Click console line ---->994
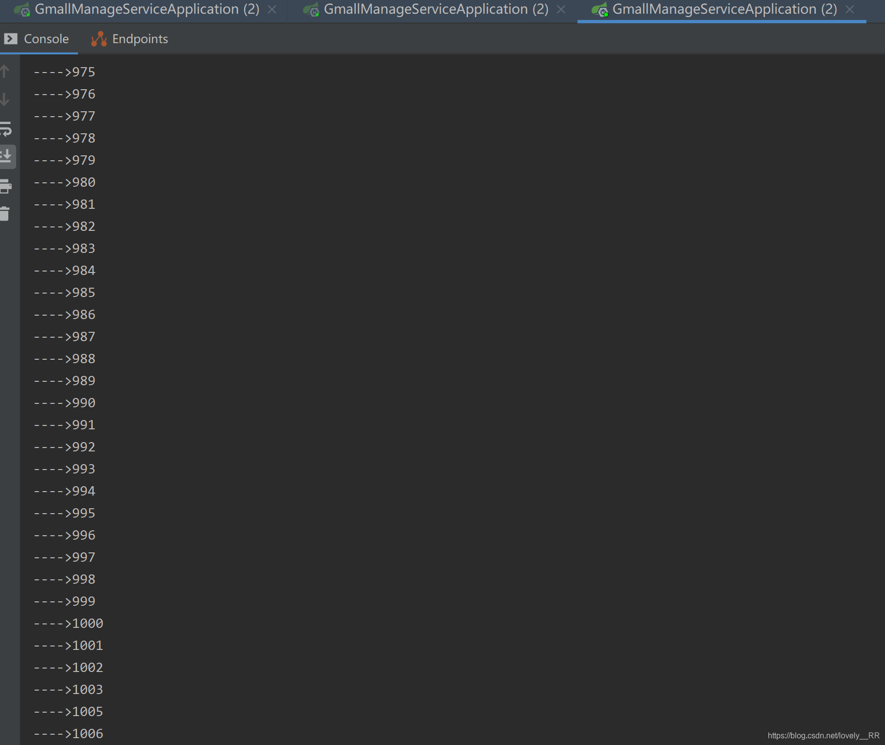 pos(64,491)
